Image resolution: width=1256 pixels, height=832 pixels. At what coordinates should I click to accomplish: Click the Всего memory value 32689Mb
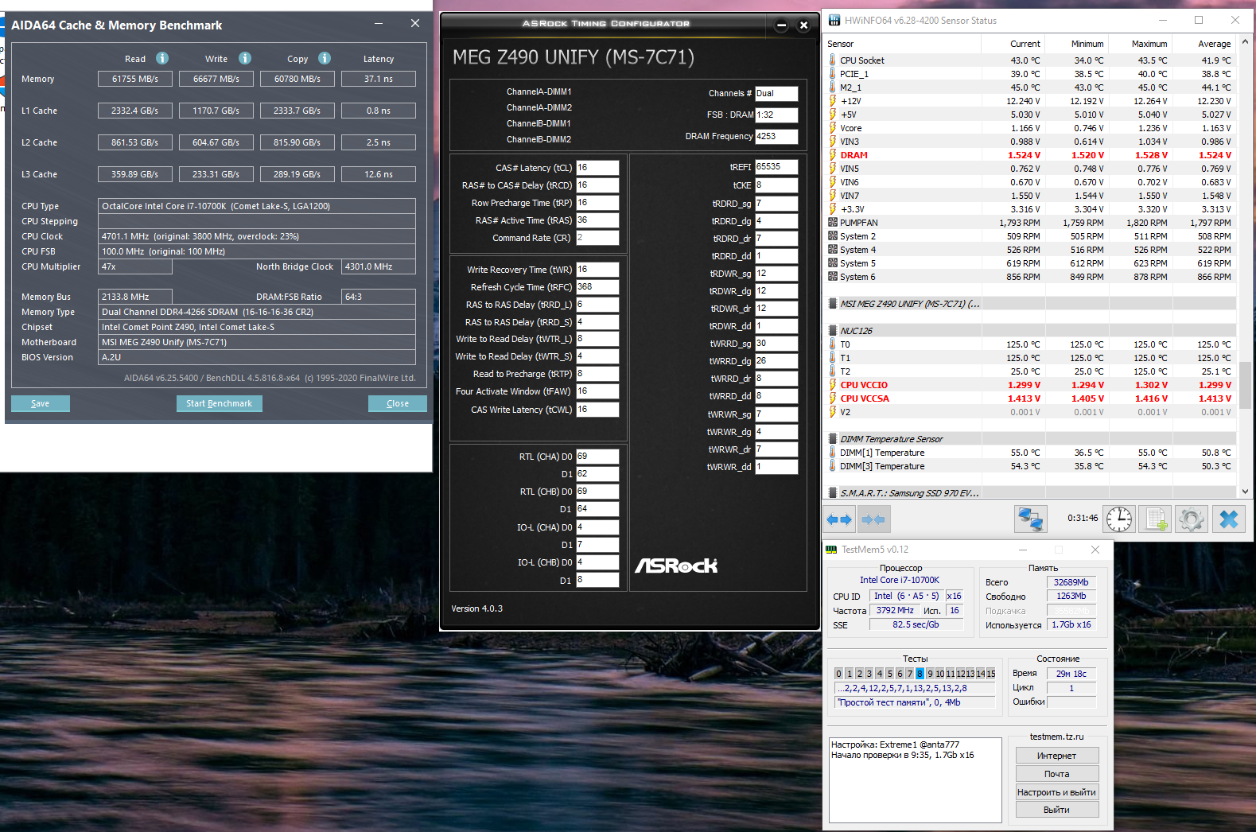1071,582
